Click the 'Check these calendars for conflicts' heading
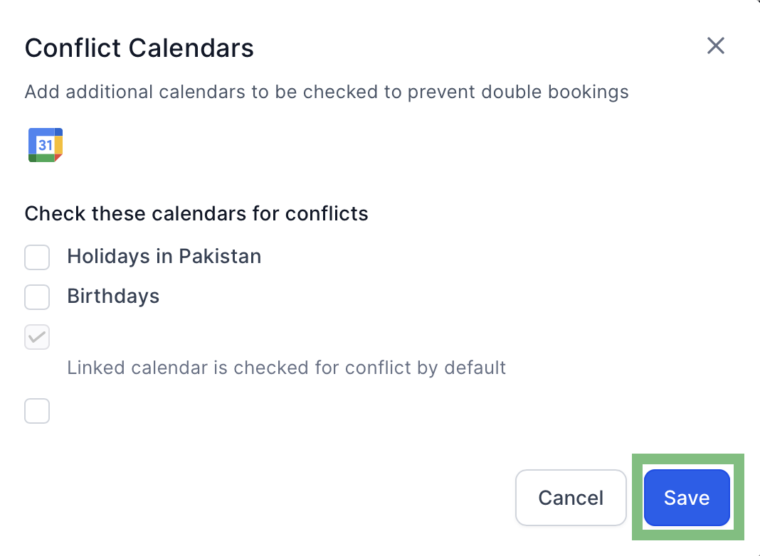The image size is (760, 556). [x=196, y=213]
